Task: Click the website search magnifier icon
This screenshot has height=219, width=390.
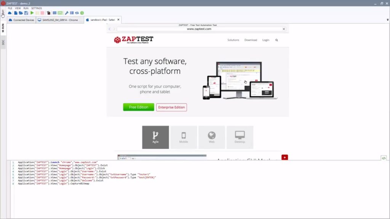Action: [277, 40]
